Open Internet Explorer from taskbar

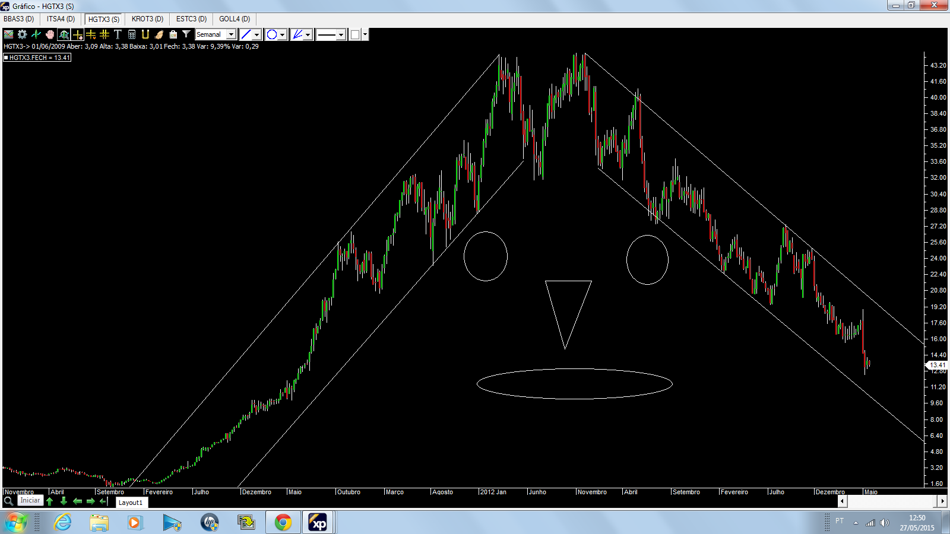point(62,523)
